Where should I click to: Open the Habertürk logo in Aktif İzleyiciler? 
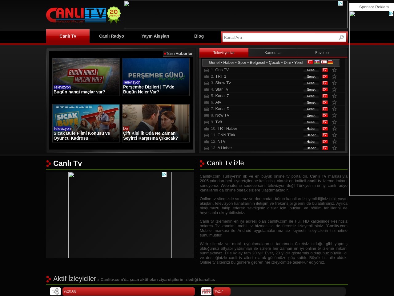pyautogui.click(x=206, y=291)
